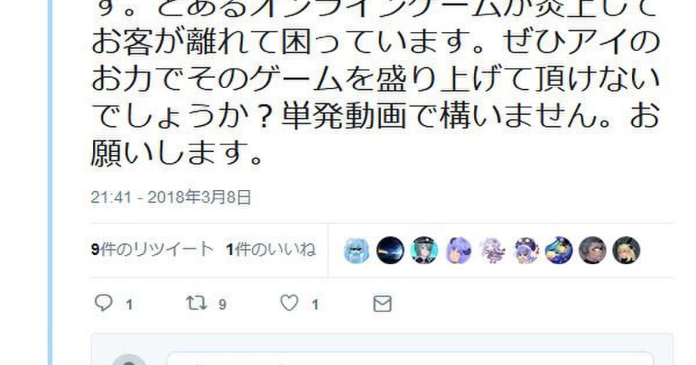Open the 9件のリツイート list
This screenshot has width=696, height=365.
coord(152,250)
